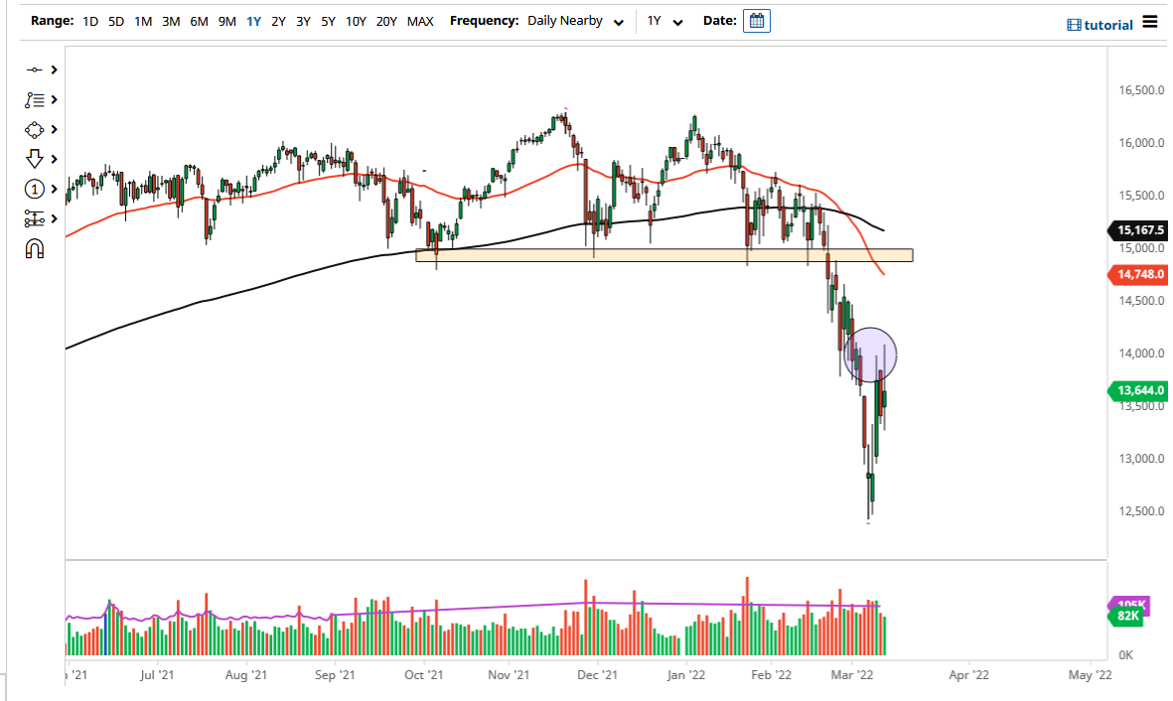Image resolution: width=1173 pixels, height=701 pixels.
Task: Open the Daily Nearby frequency dropdown
Action: (619, 21)
